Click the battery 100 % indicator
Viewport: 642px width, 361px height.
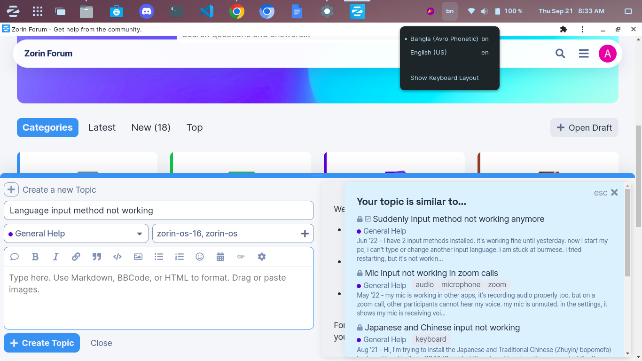click(509, 11)
